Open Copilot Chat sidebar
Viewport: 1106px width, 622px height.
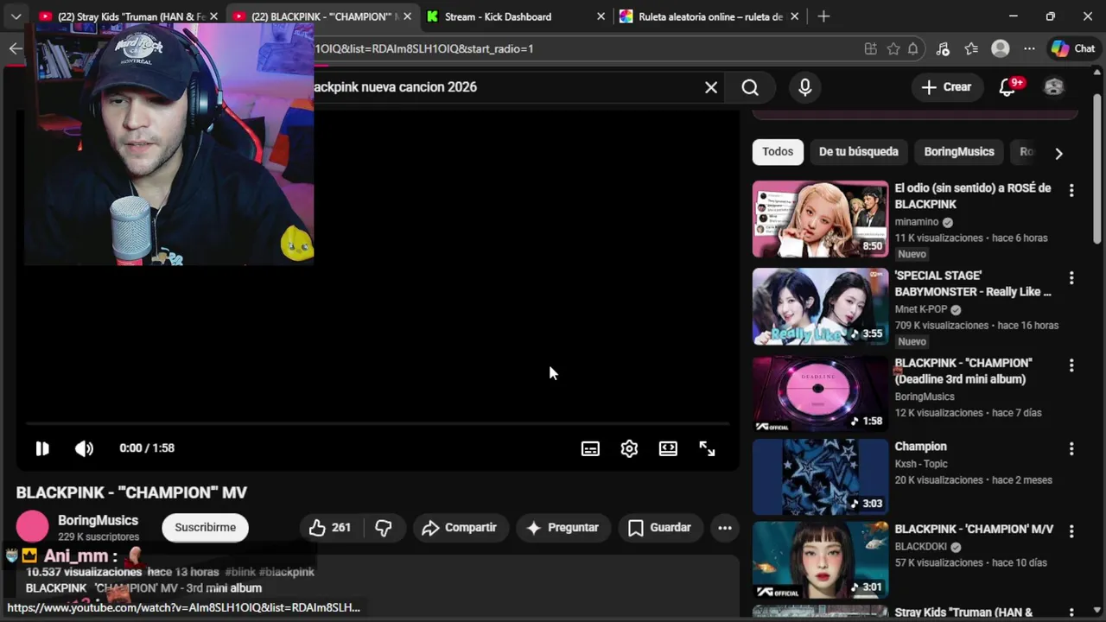click(x=1074, y=49)
